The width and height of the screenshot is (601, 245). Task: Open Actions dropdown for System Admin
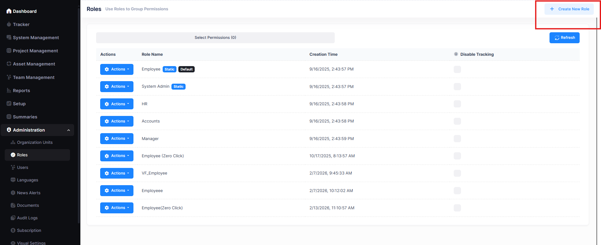click(117, 86)
